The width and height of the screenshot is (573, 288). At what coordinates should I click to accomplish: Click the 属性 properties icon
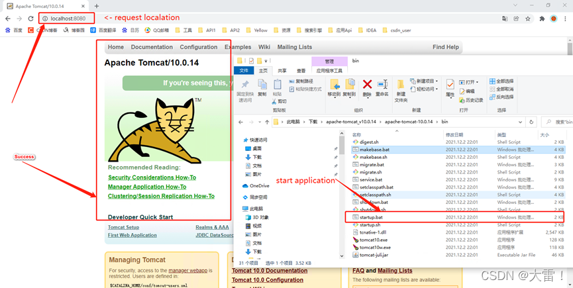coord(450,88)
